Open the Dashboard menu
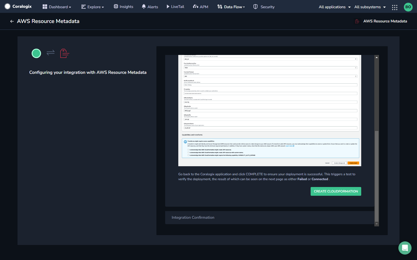417x260 pixels. pyautogui.click(x=57, y=7)
